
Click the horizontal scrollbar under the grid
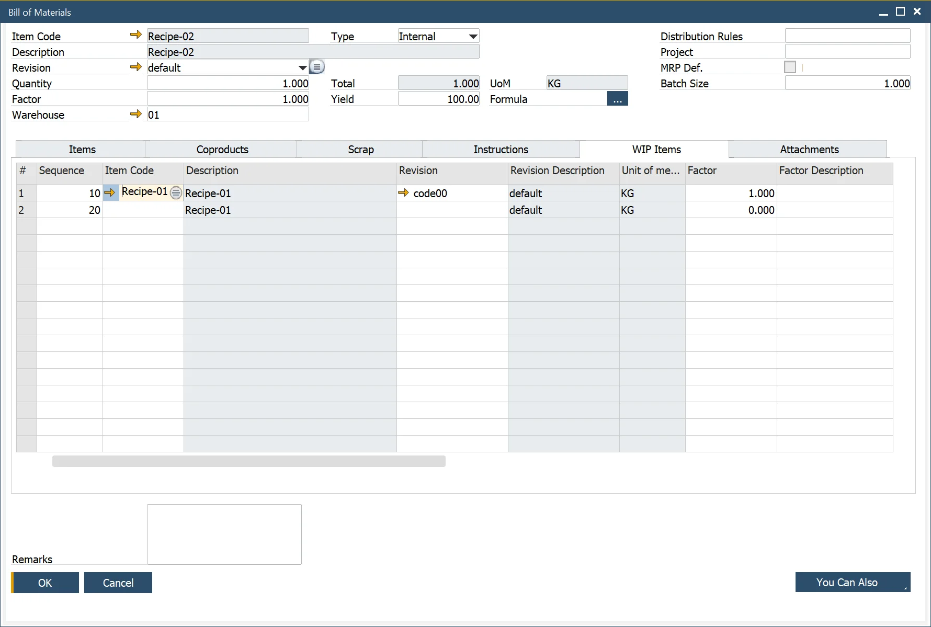pyautogui.click(x=248, y=461)
